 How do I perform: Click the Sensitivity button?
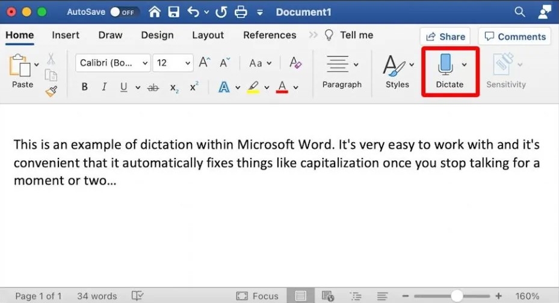coord(506,71)
